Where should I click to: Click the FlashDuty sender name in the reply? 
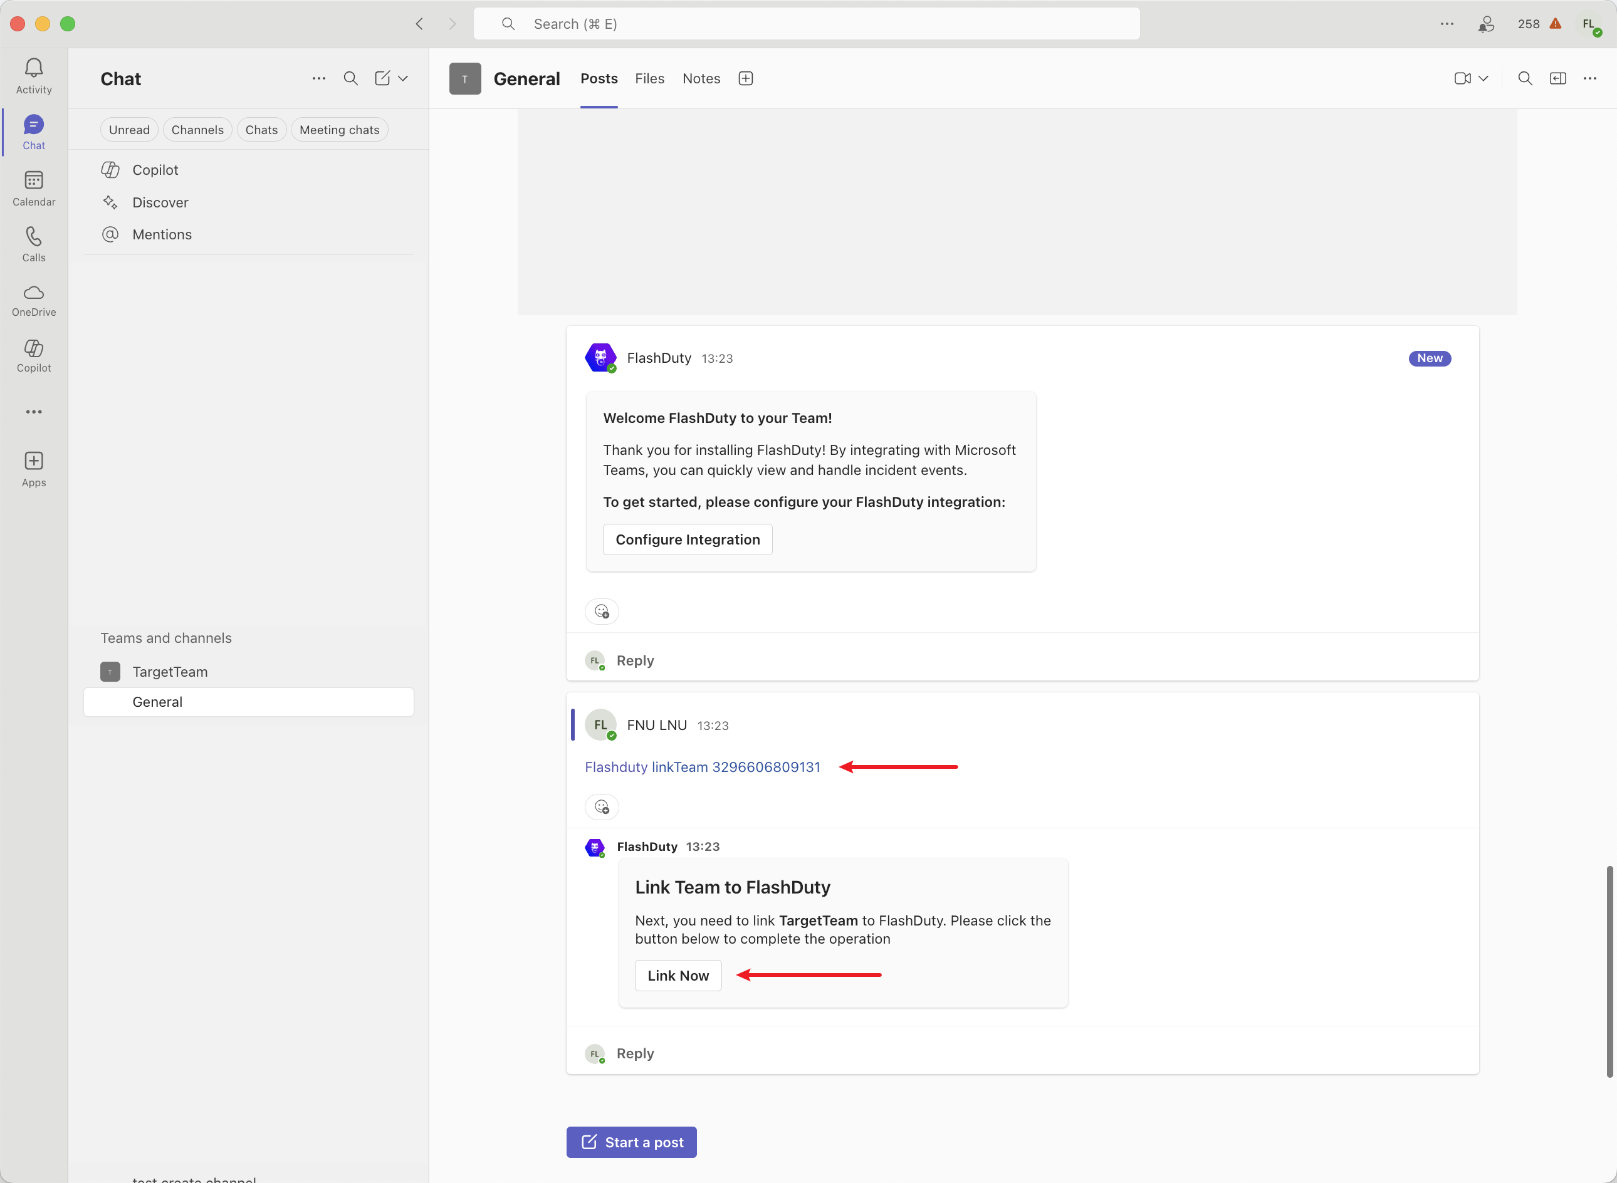coord(647,847)
